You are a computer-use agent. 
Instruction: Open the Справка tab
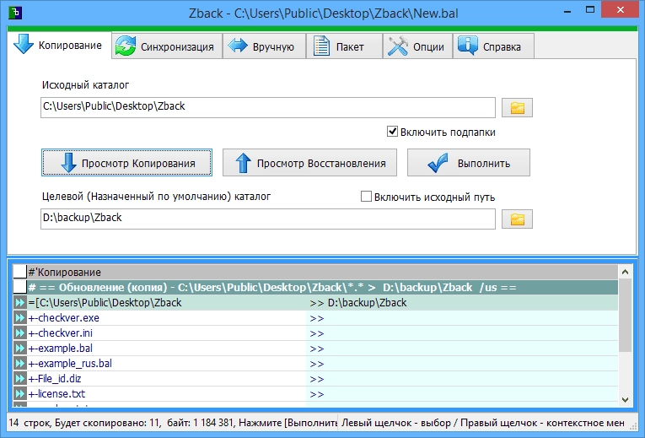point(493,46)
